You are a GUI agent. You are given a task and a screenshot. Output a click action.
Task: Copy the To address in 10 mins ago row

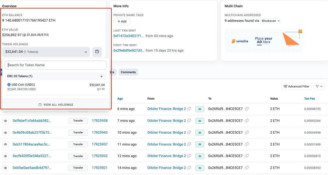tap(247, 132)
